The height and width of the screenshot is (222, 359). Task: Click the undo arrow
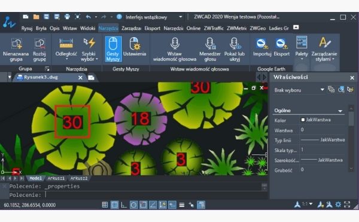point(89,17)
